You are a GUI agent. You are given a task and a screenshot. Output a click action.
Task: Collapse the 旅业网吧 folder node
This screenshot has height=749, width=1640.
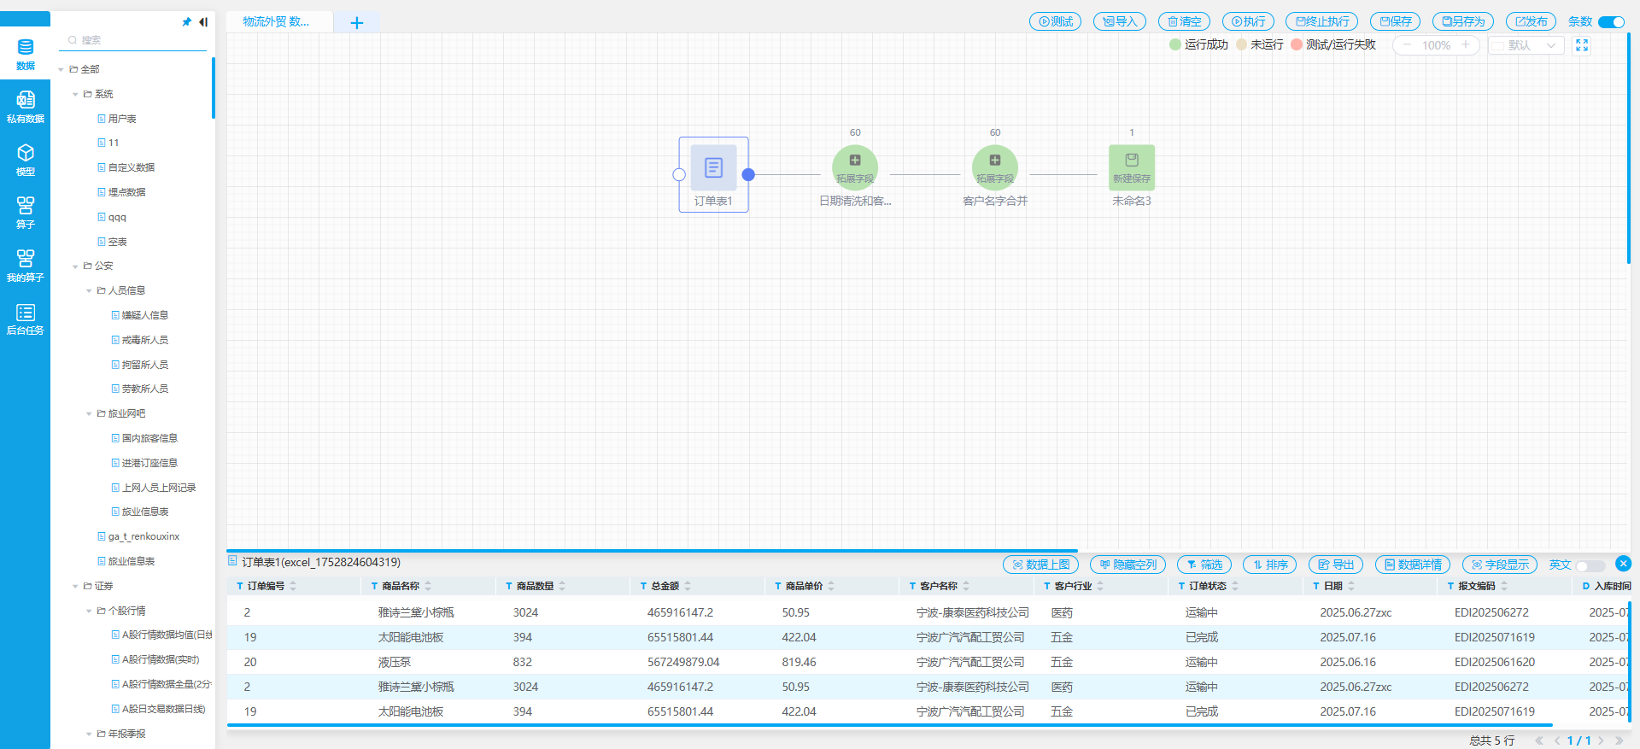tap(89, 414)
